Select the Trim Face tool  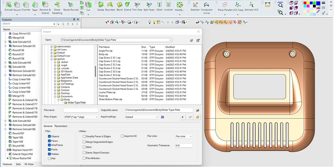pyautogui.click(x=137, y=6)
